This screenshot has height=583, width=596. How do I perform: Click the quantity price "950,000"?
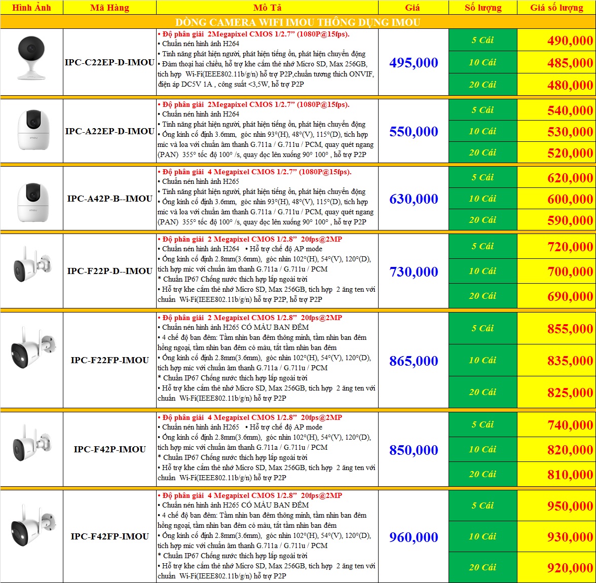(x=570, y=507)
